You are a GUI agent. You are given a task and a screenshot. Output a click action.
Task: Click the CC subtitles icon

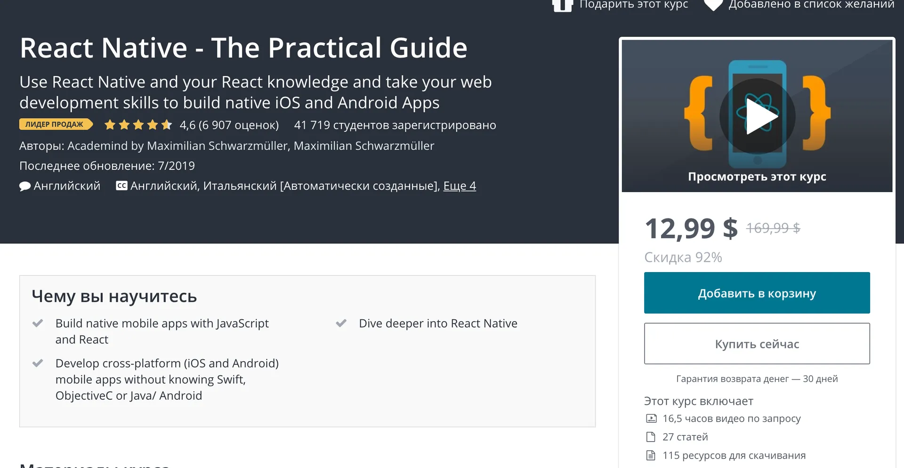[x=121, y=186]
